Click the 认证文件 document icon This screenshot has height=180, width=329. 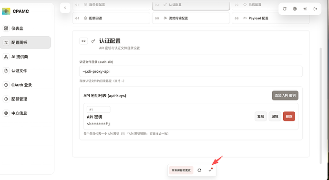[x=6, y=70]
